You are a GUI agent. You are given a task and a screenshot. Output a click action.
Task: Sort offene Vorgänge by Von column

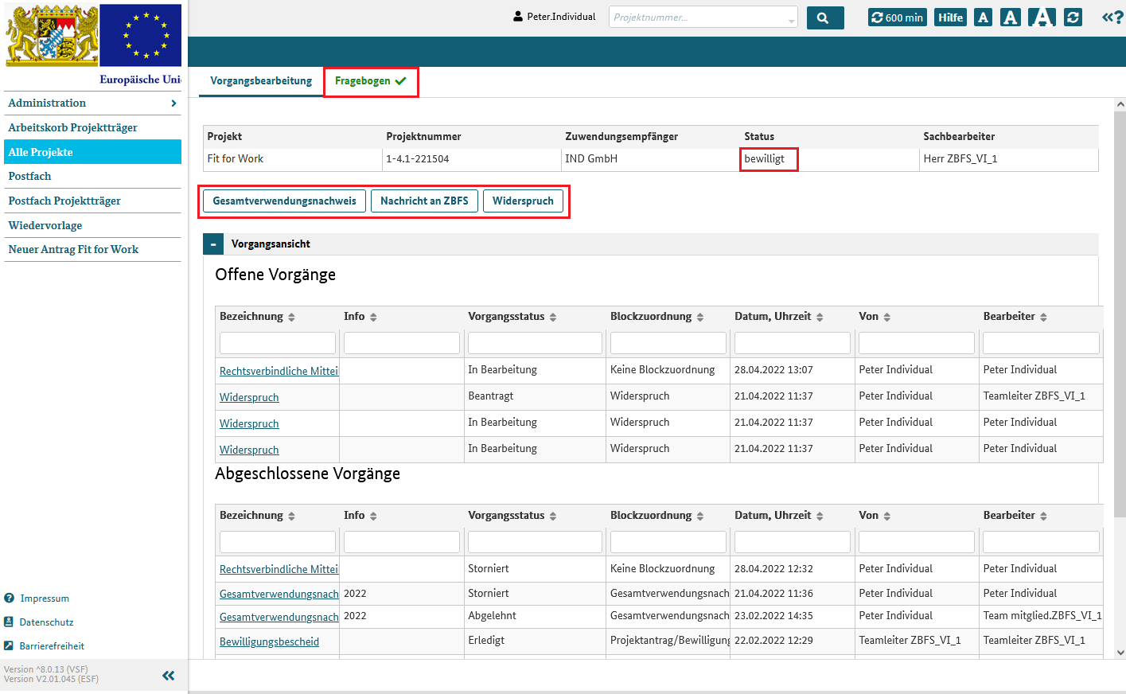(x=887, y=317)
